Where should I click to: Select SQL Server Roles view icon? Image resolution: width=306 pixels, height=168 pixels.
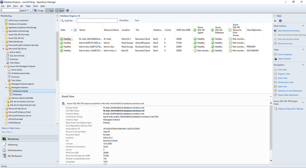(8, 55)
